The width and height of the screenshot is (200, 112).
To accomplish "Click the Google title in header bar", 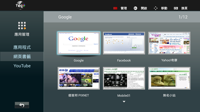I will pos(65,17).
